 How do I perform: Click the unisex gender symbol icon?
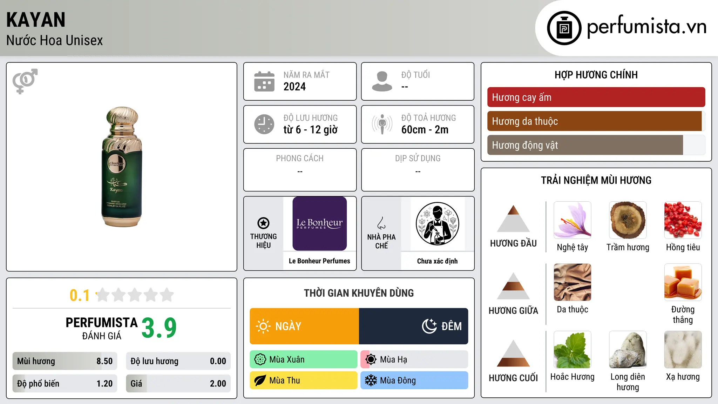pos(25,81)
